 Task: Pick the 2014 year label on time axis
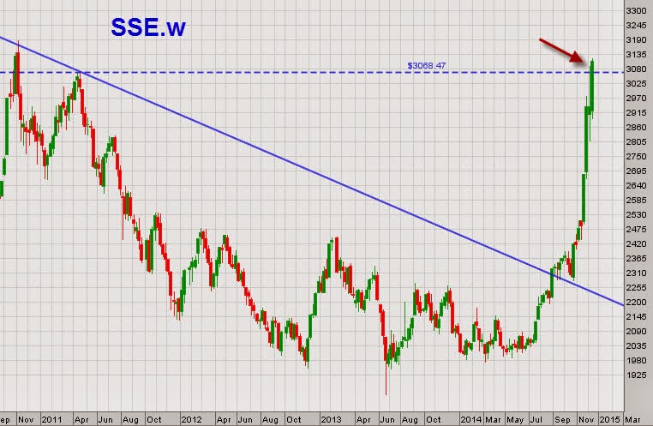point(471,419)
